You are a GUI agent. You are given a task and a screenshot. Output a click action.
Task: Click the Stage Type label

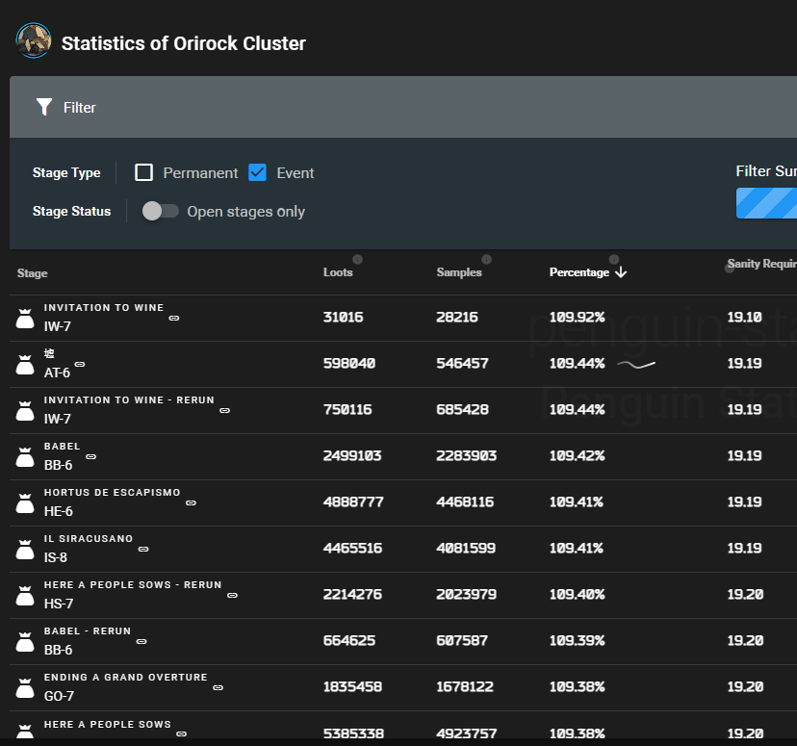click(x=66, y=172)
